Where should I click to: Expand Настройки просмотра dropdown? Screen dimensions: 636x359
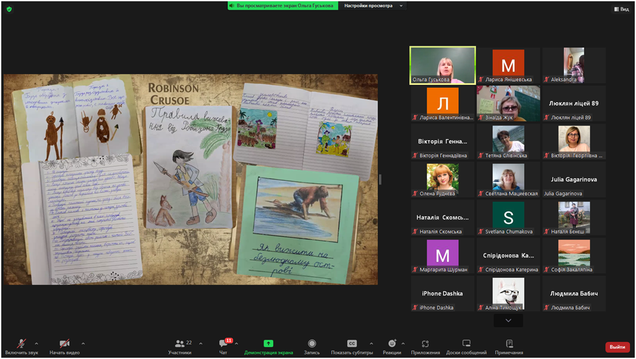tap(374, 6)
